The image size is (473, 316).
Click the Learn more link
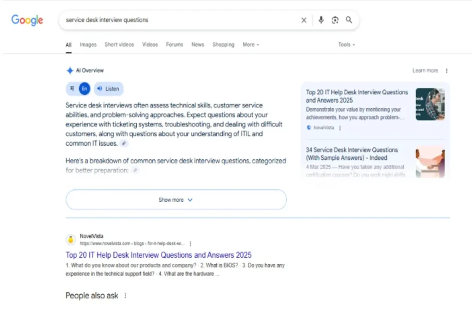coord(425,71)
